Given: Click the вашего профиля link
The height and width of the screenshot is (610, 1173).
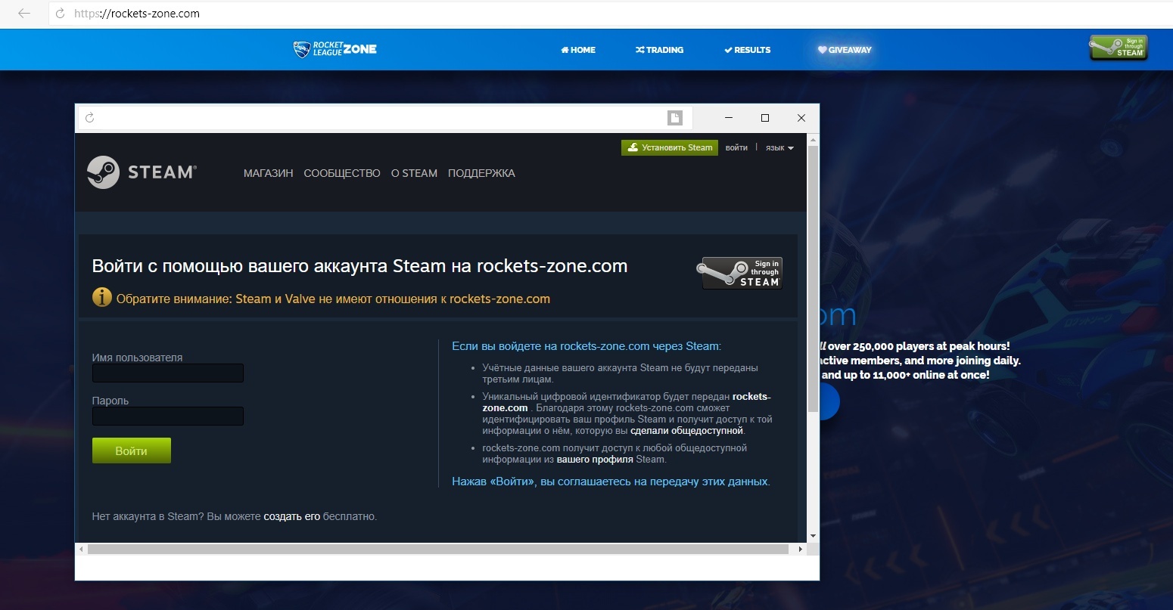Looking at the screenshot, I should [595, 460].
